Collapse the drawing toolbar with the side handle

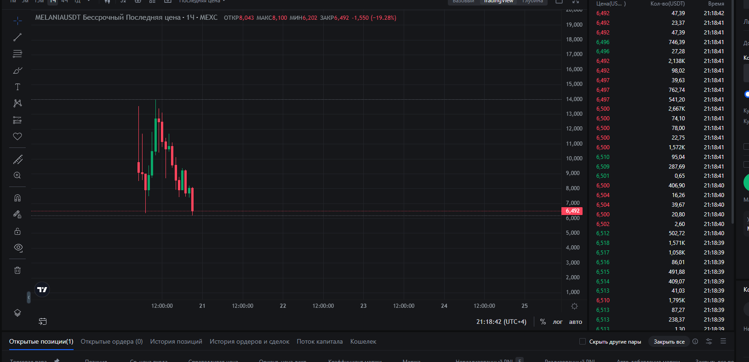[x=29, y=297]
